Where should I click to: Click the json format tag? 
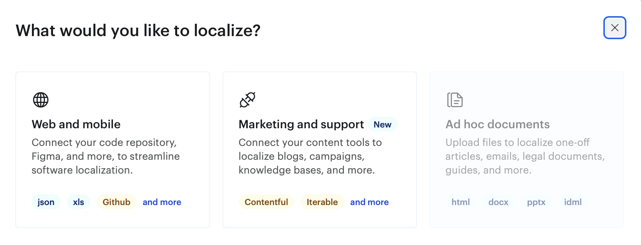tap(46, 202)
